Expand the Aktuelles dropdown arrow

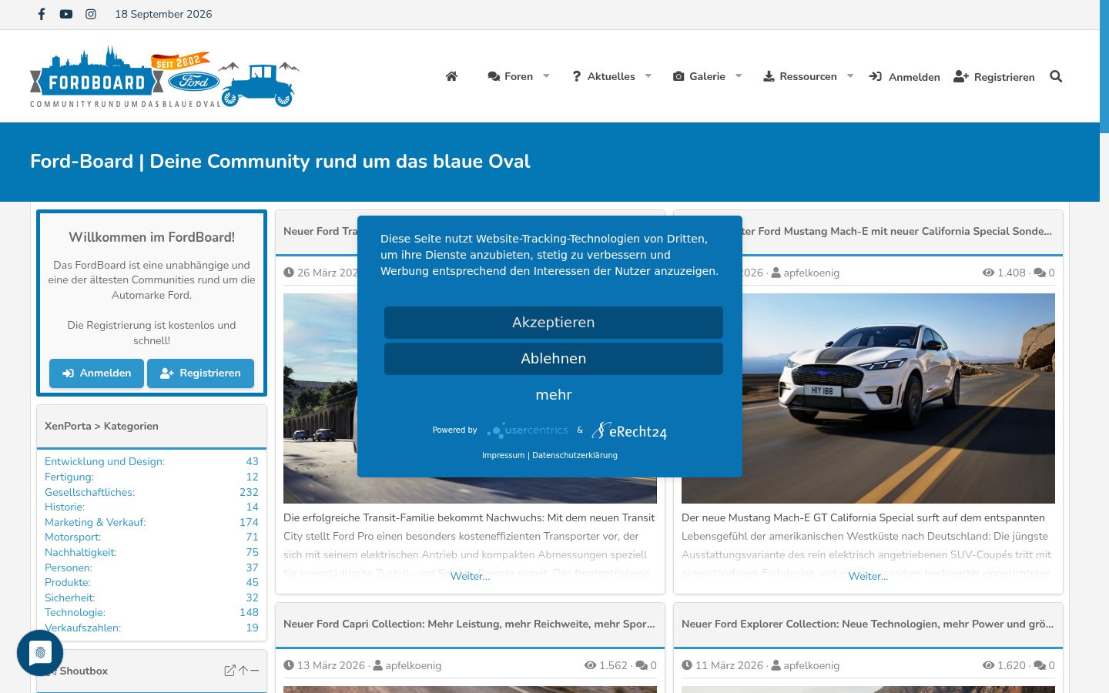point(648,76)
